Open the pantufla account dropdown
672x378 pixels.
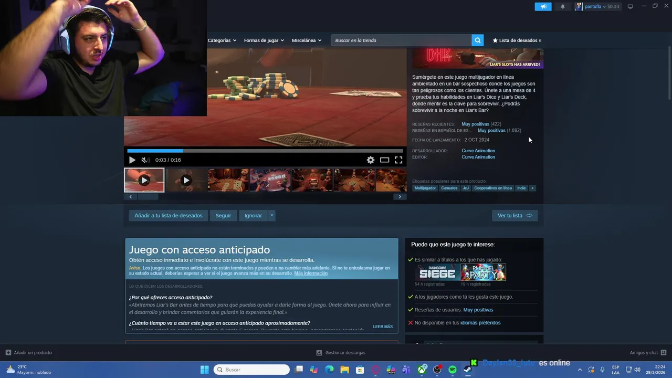pos(597,6)
